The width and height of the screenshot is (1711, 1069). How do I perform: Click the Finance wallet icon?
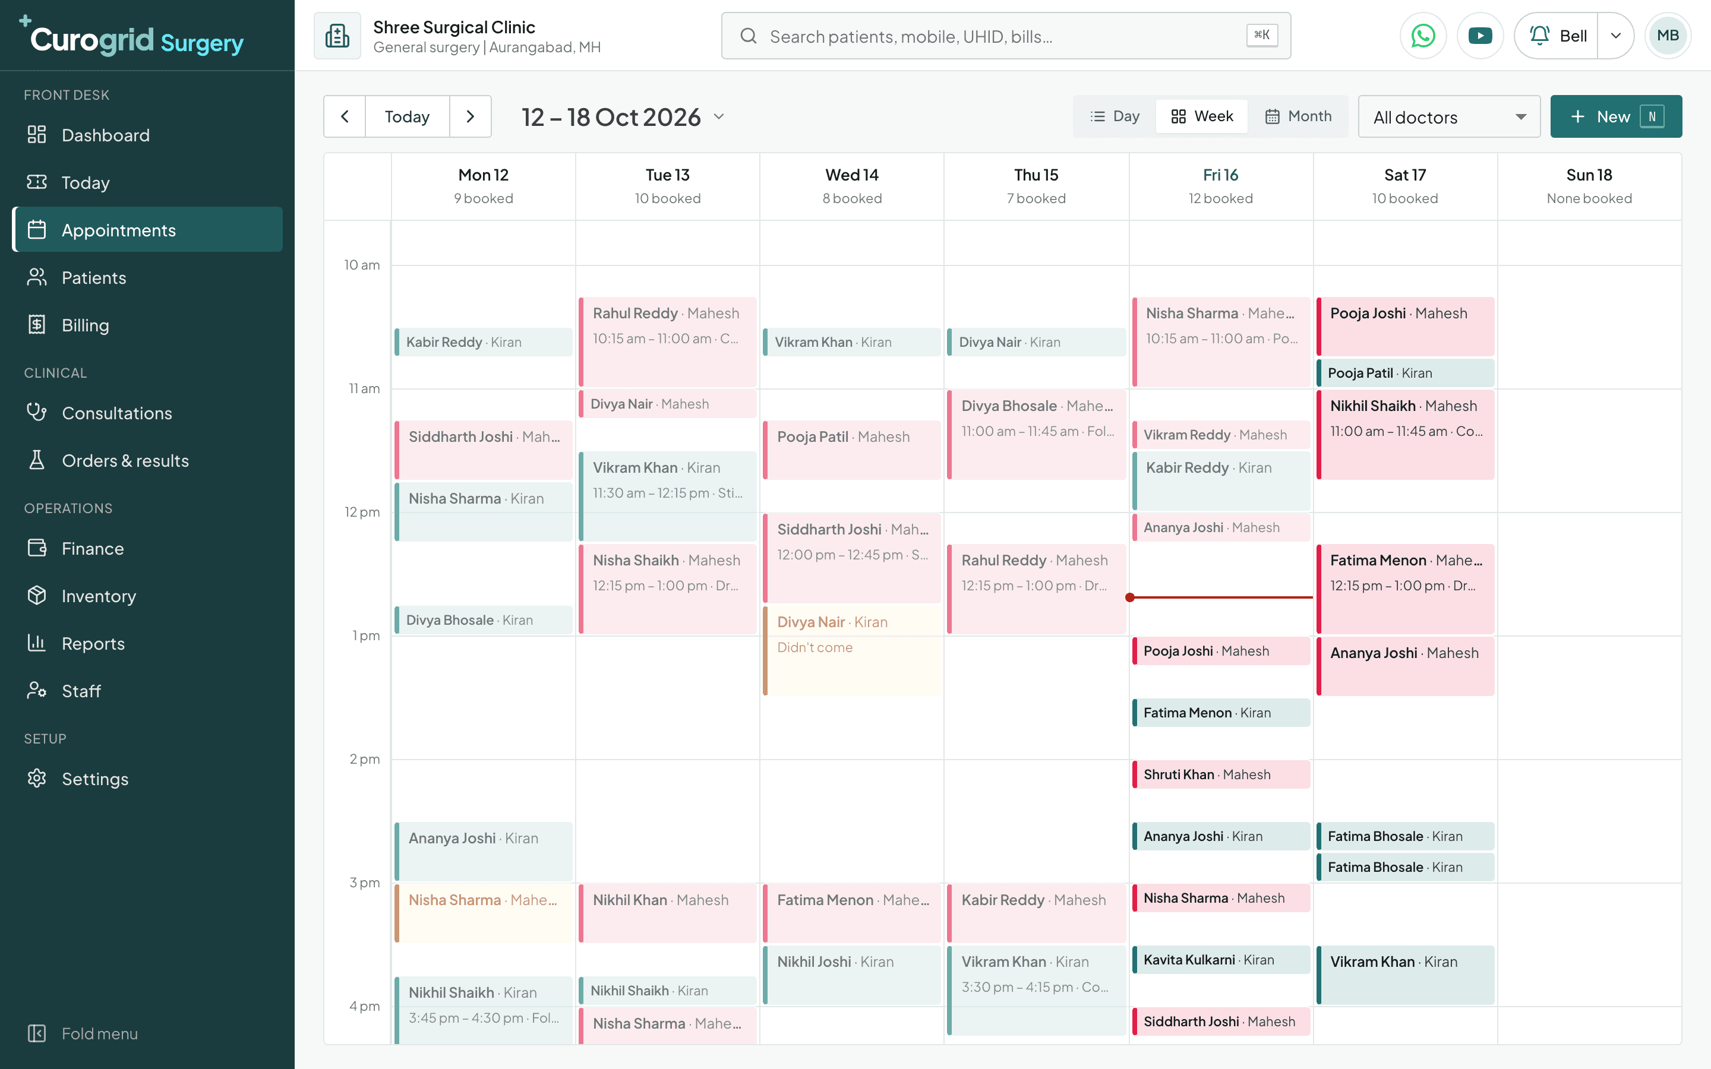point(37,548)
